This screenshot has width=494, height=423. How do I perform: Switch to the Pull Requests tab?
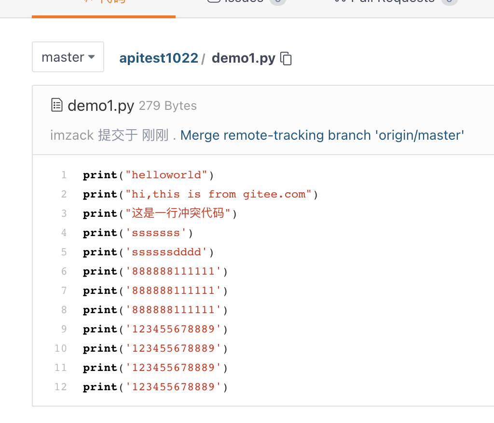pos(384,1)
